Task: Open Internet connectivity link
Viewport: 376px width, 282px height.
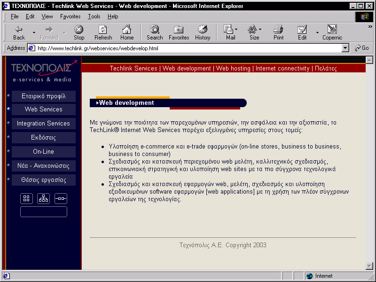Action: pos(282,69)
